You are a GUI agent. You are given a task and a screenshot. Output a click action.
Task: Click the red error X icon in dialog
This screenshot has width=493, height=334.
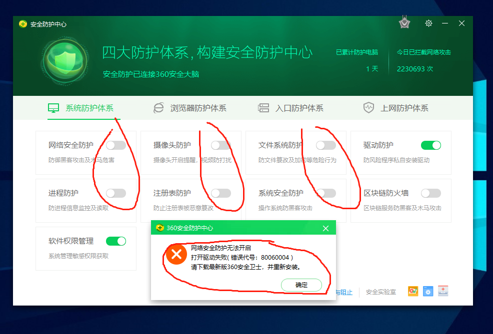tap(176, 254)
